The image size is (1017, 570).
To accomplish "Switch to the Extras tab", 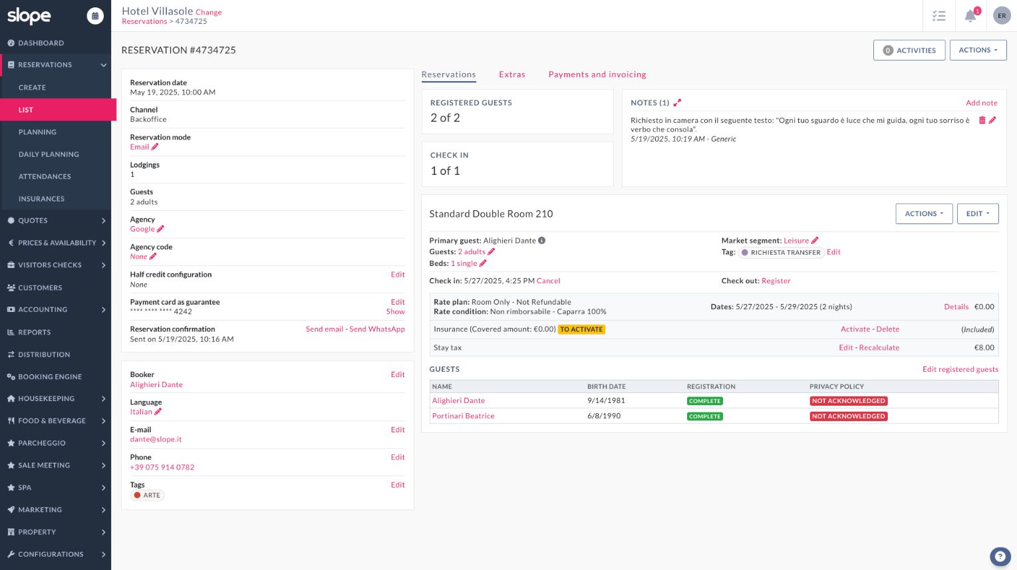I will 511,74.
